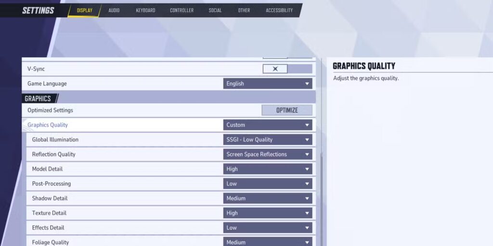Go to the Controller tab

182,11
